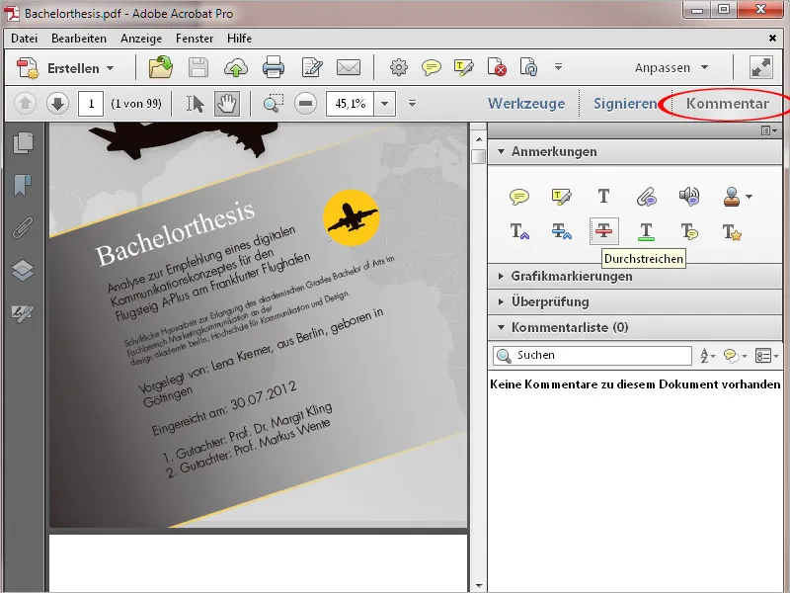The height and width of the screenshot is (593, 790).
Task: Open signatures panel in left sidebar
Action: tap(23, 313)
